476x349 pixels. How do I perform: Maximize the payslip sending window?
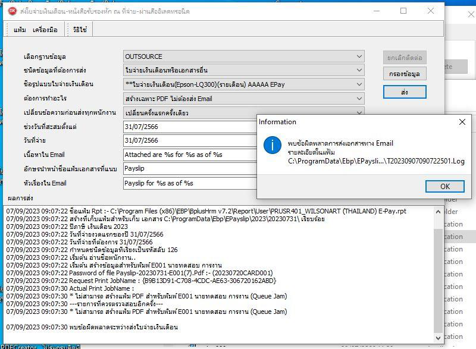(x=403, y=11)
